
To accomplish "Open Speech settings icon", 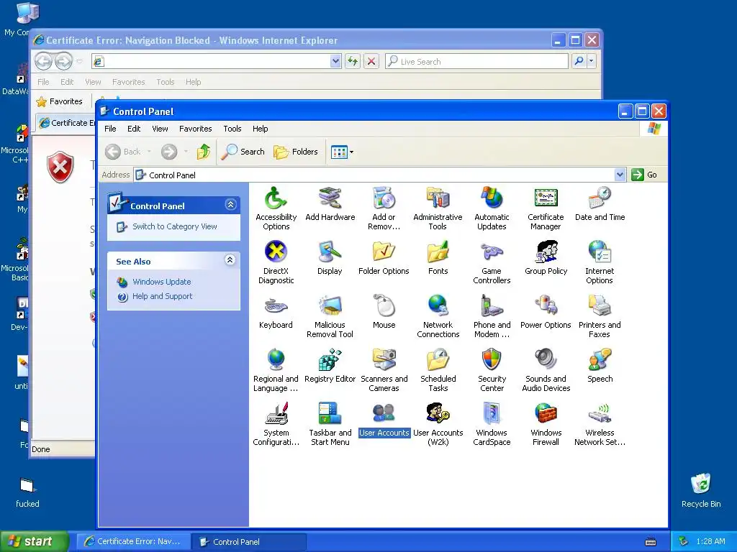I will [600, 366].
